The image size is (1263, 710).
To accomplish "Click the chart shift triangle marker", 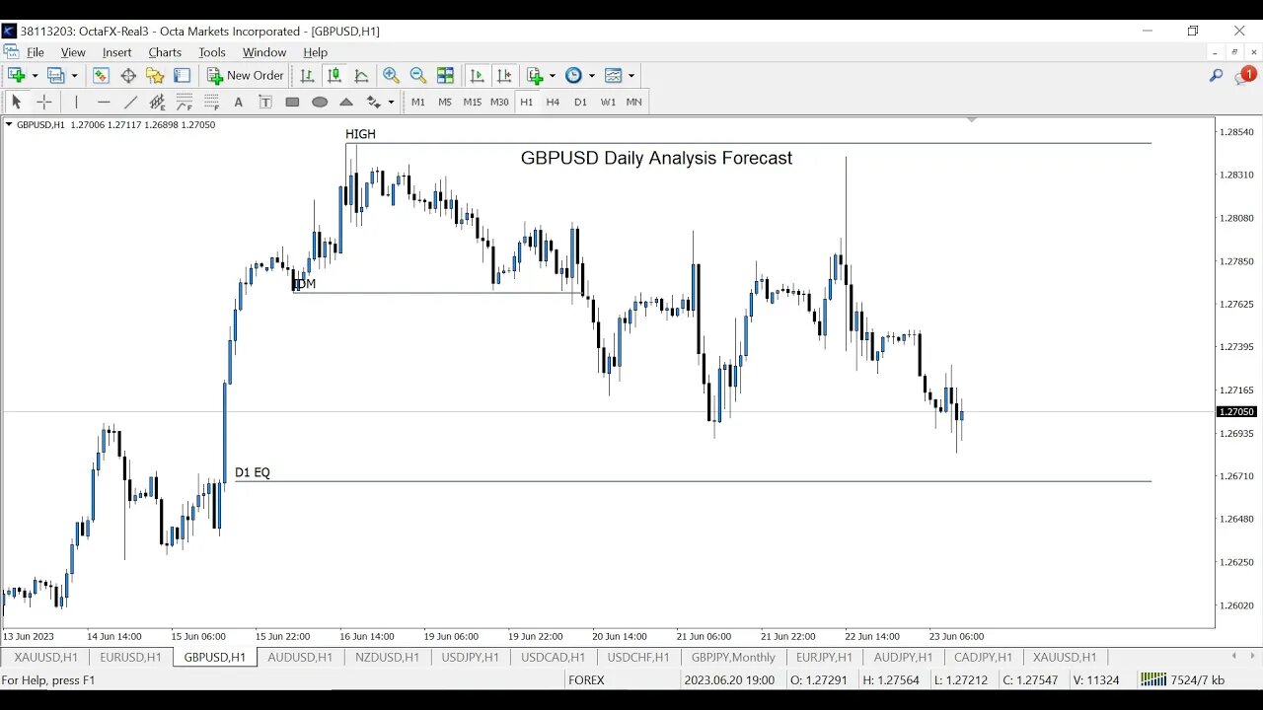I will pyautogui.click(x=972, y=119).
